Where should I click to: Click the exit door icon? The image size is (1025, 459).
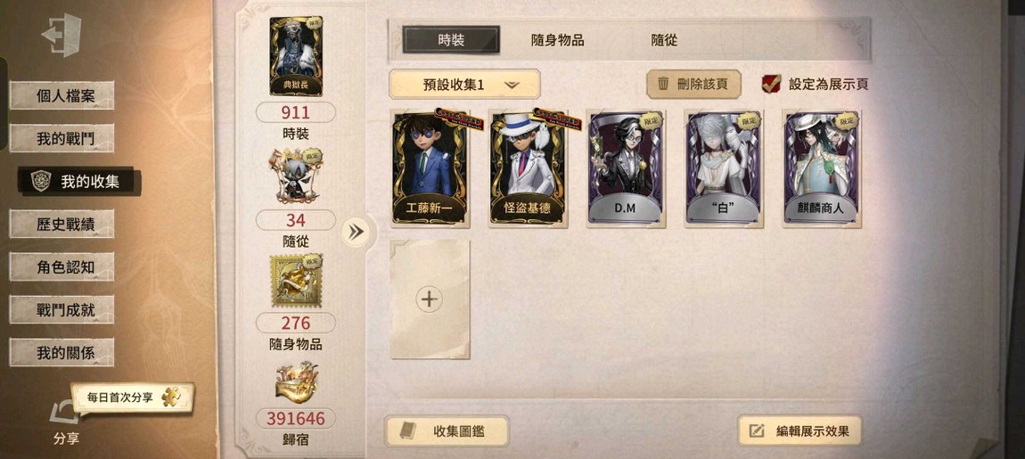[61, 36]
